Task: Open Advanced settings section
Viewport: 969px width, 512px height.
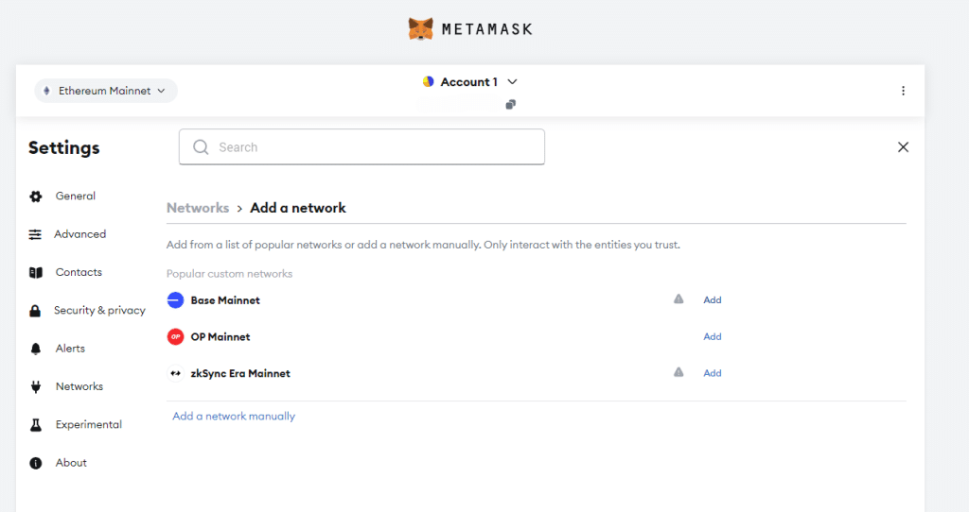Action: (79, 234)
